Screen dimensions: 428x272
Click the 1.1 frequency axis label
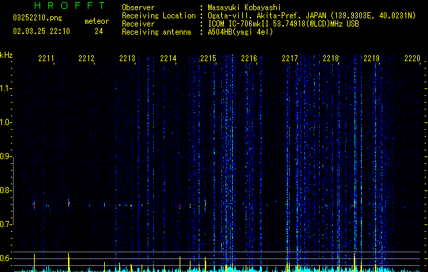pyautogui.click(x=5, y=88)
